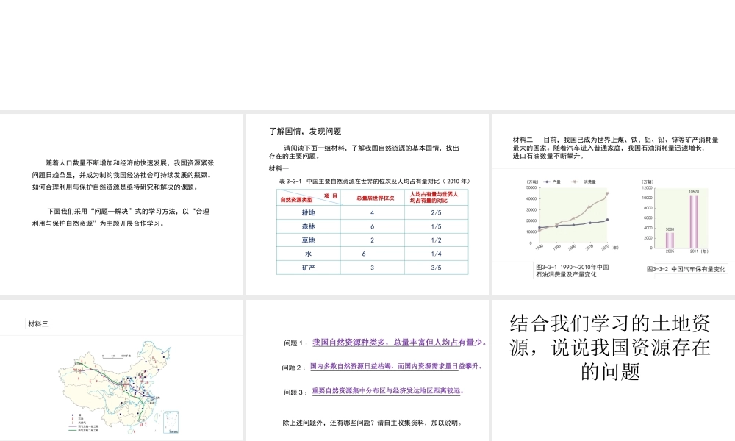Open the slide listing 问题 1 to 问题 3
The height and width of the screenshot is (441, 735).
[x=367, y=370]
